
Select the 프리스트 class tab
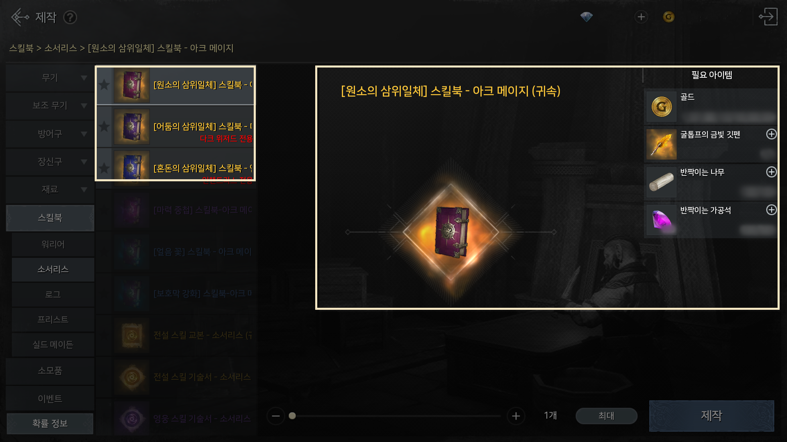click(x=53, y=319)
